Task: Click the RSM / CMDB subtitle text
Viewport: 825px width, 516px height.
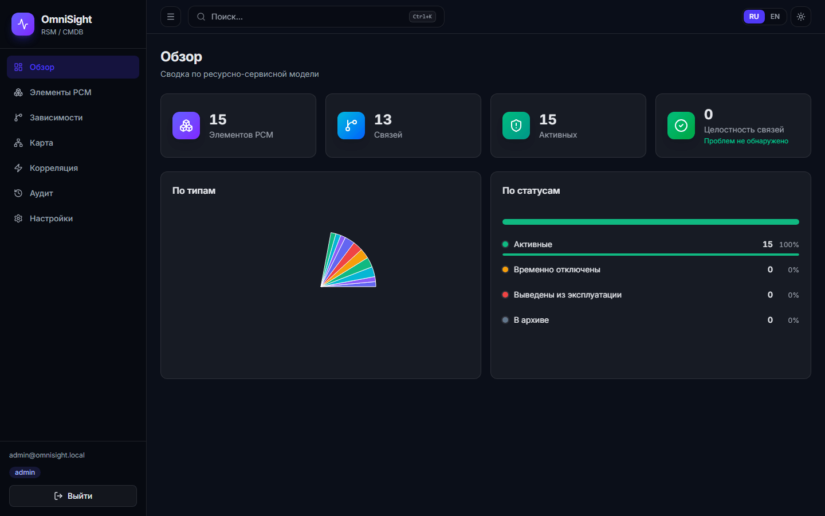Action: point(62,32)
